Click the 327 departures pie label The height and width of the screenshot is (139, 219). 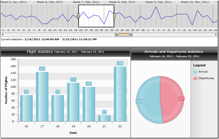tap(181, 98)
